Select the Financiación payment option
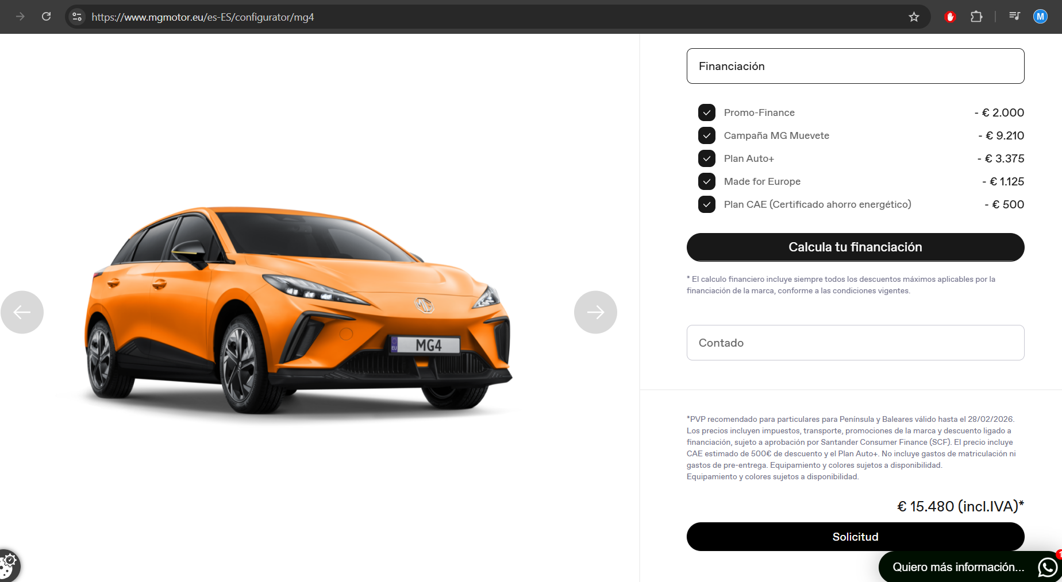Screen dimensions: 1062x582 (855, 66)
